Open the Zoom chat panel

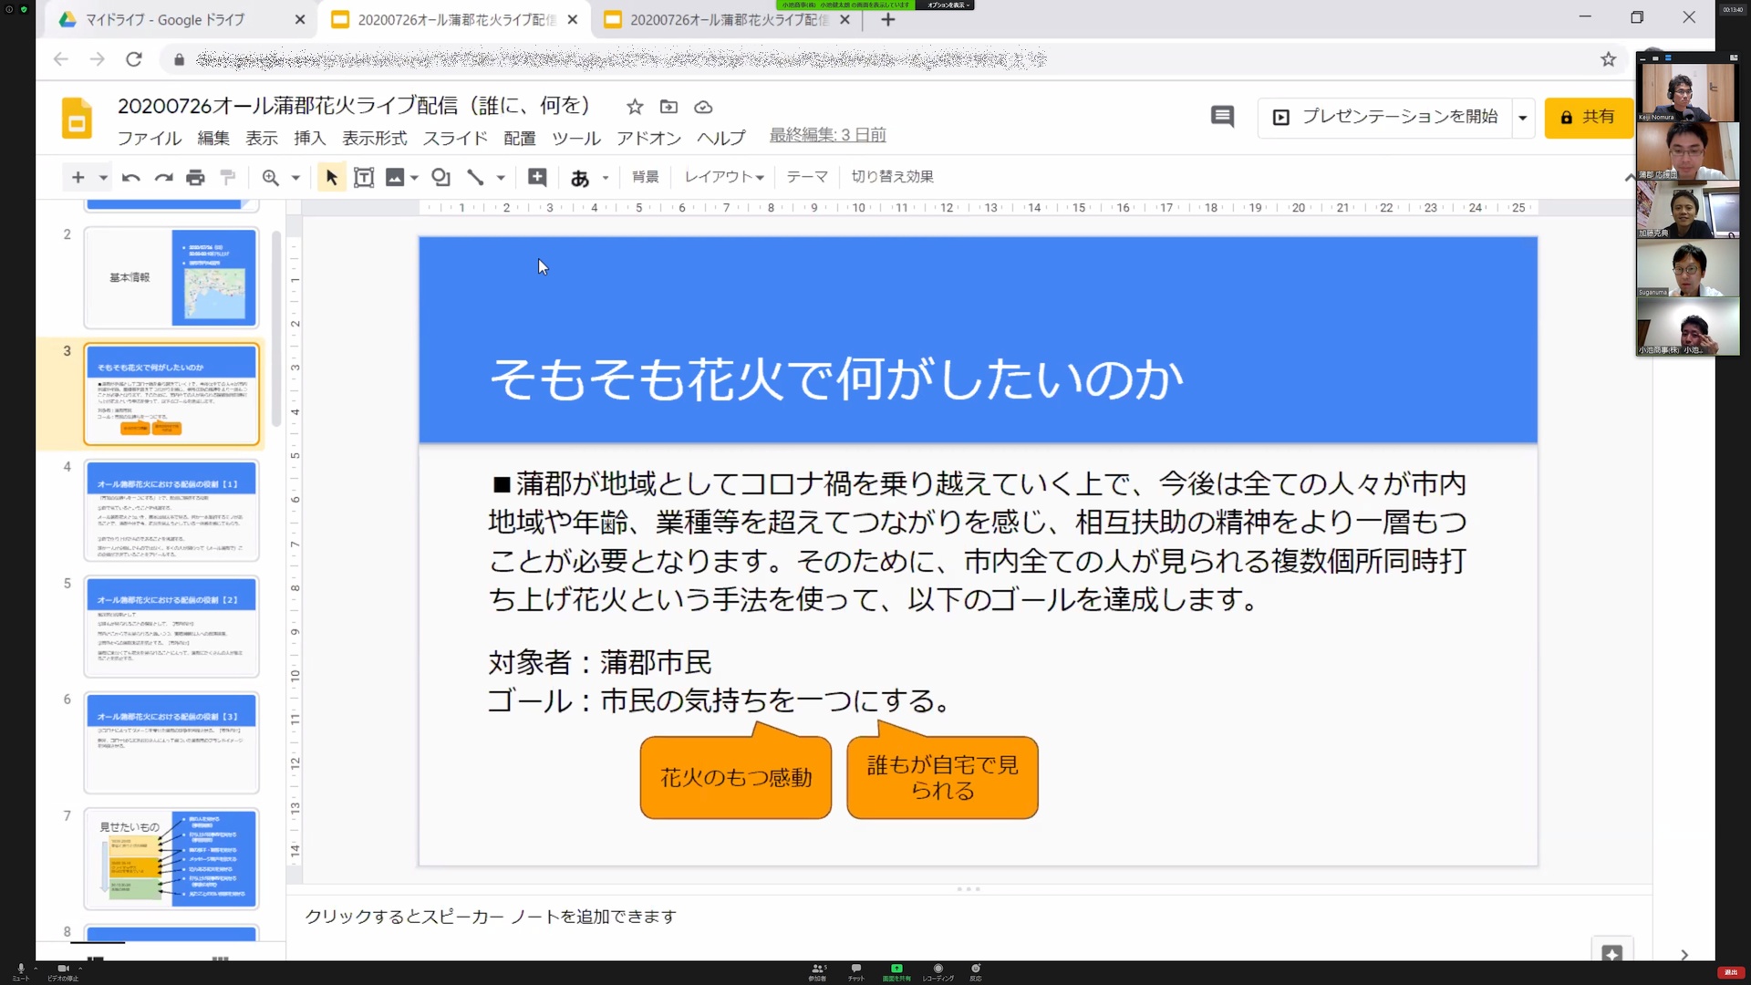[855, 970]
